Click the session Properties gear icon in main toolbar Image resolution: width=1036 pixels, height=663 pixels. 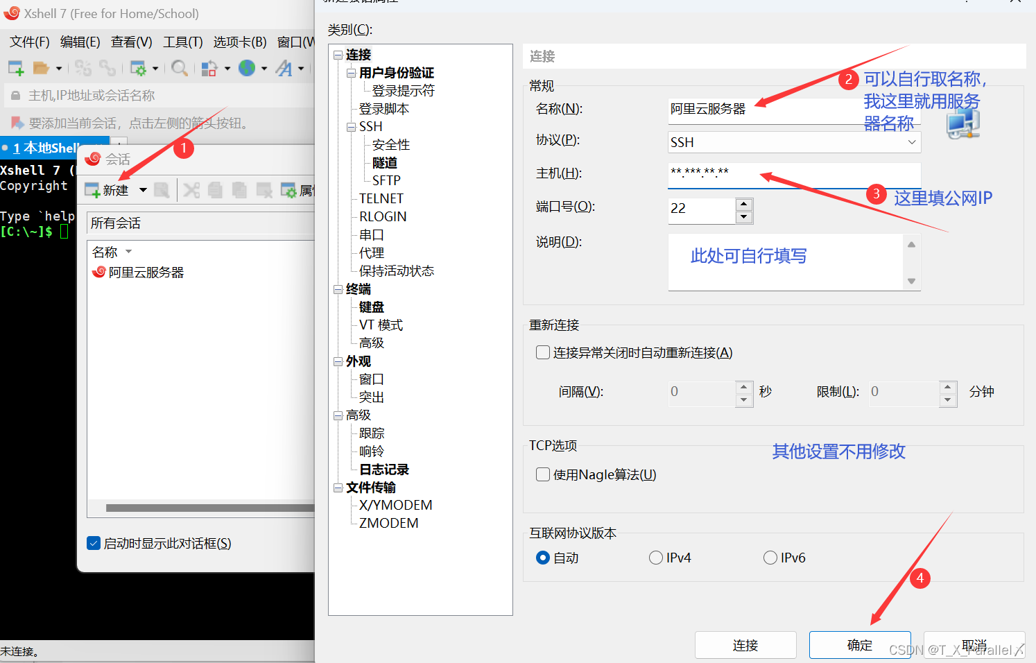(x=138, y=68)
